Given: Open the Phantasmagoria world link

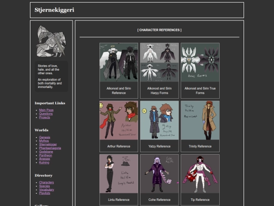Looking at the screenshot, I should [x=50, y=148].
